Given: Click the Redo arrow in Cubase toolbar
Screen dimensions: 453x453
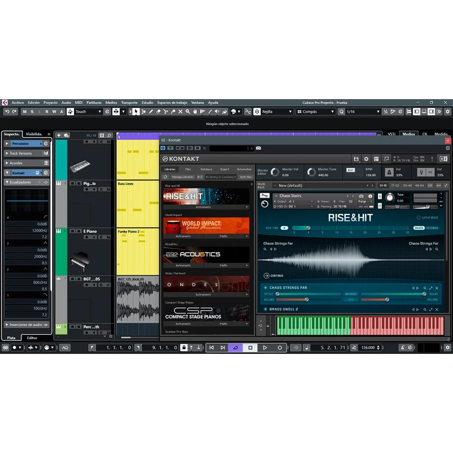Looking at the screenshot, I should tap(14, 111).
